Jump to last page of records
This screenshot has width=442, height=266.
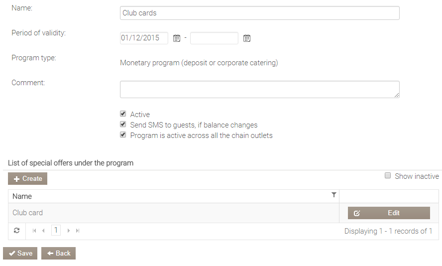click(78, 231)
